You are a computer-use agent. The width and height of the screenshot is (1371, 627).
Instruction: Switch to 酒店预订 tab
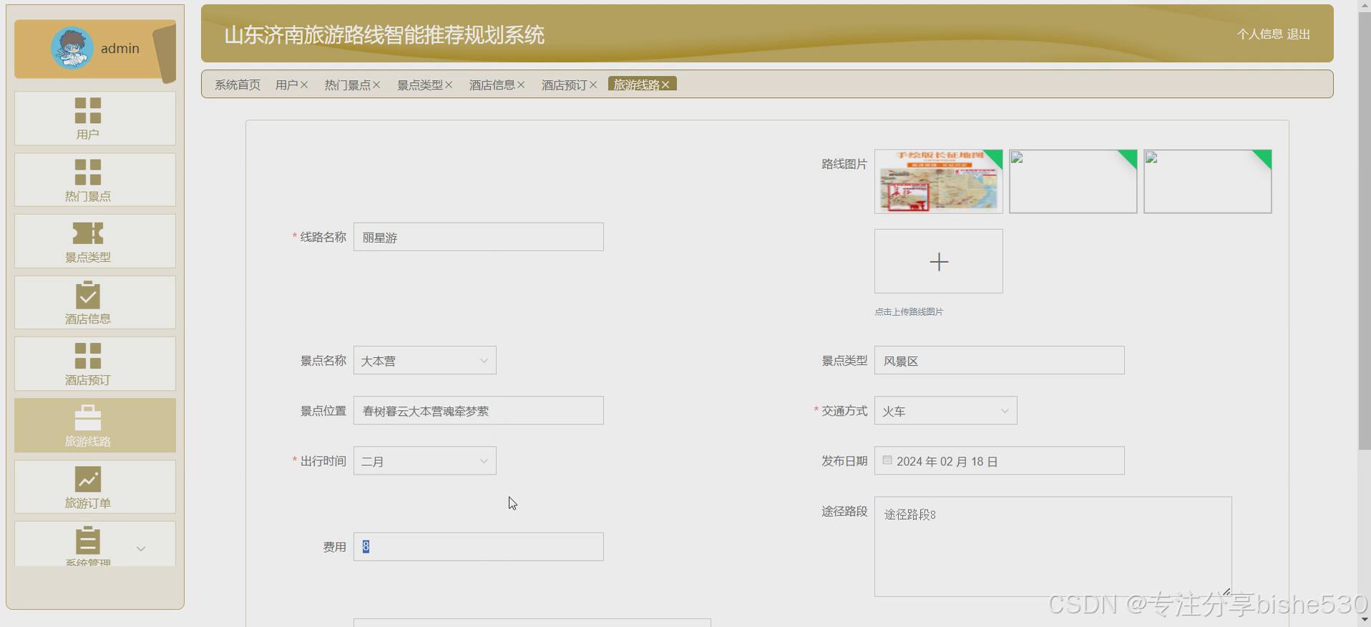coord(564,84)
